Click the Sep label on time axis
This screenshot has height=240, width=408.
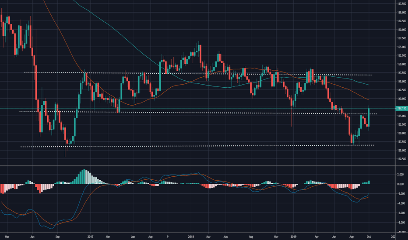57,237
